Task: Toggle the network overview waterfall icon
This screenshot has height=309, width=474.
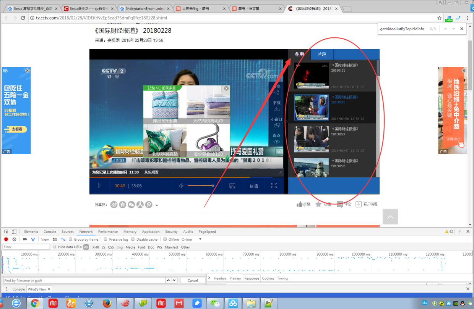Action: pos(63,239)
